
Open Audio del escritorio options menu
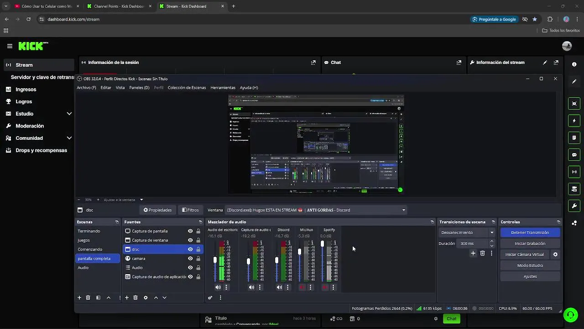pos(226,287)
